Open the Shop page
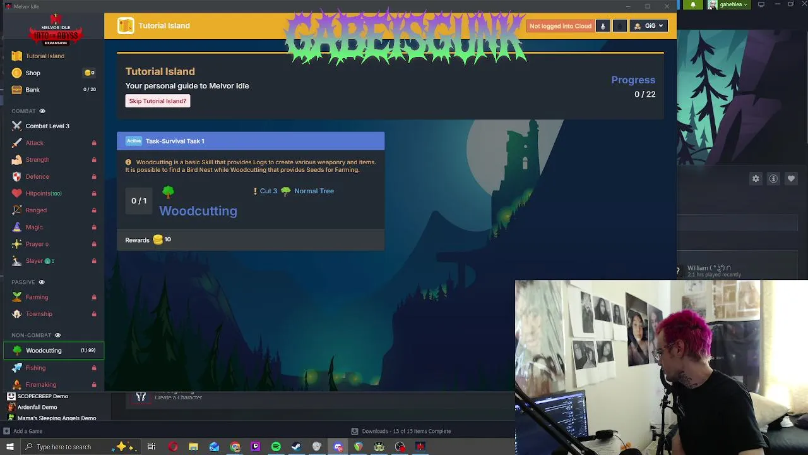 (53, 73)
